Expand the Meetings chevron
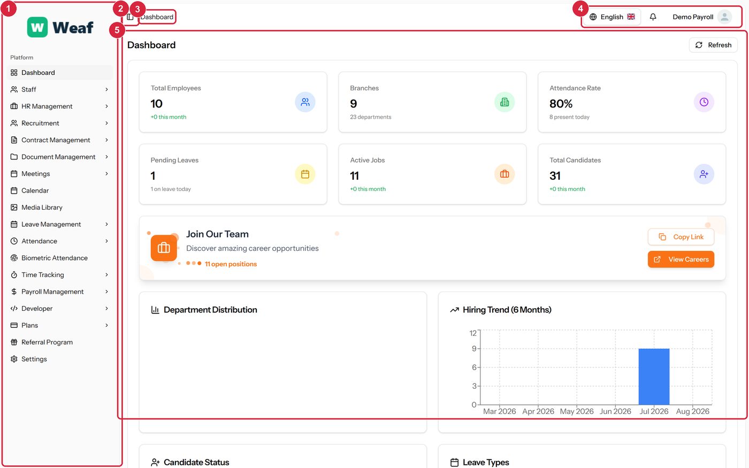The image size is (749, 468). pos(106,174)
